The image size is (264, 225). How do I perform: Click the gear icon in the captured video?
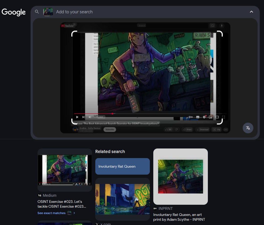coord(204,117)
